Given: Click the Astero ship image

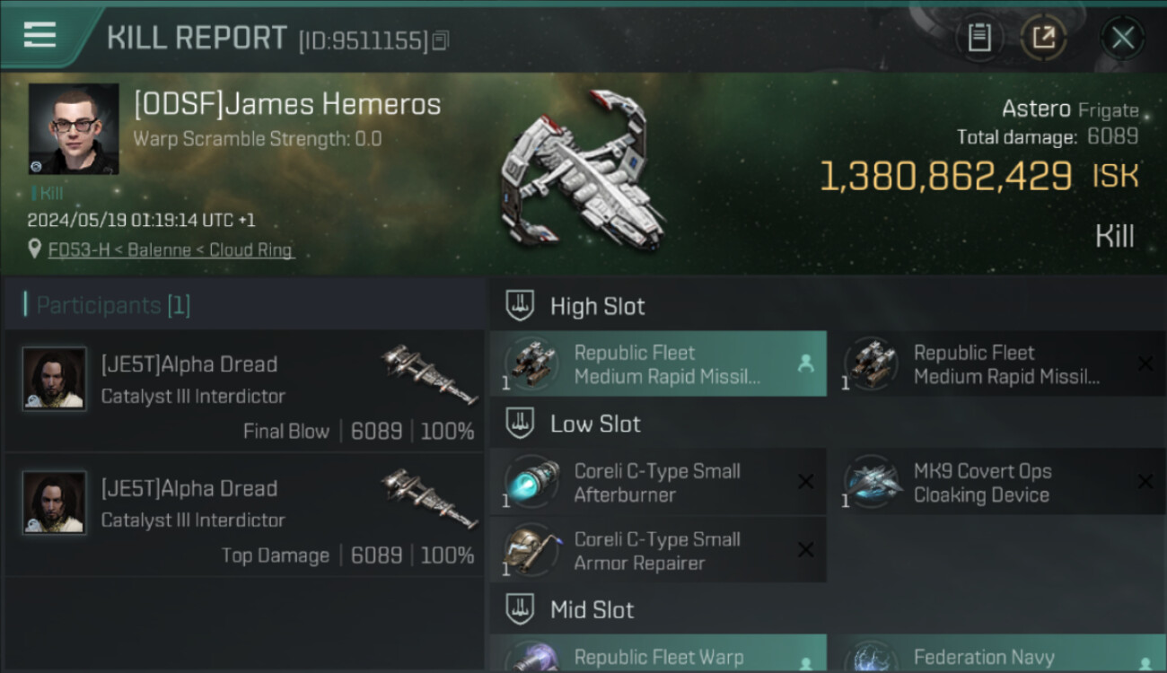Looking at the screenshot, I should [x=585, y=170].
